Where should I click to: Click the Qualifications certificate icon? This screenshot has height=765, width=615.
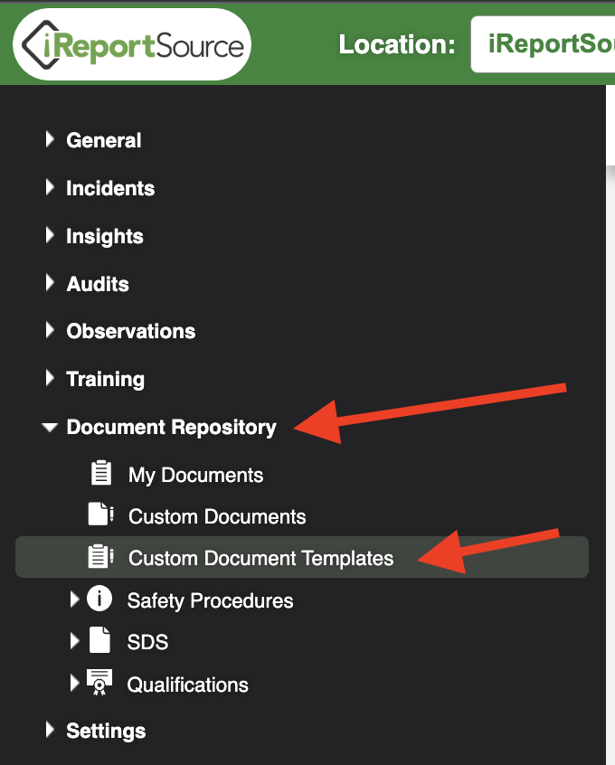[99, 682]
